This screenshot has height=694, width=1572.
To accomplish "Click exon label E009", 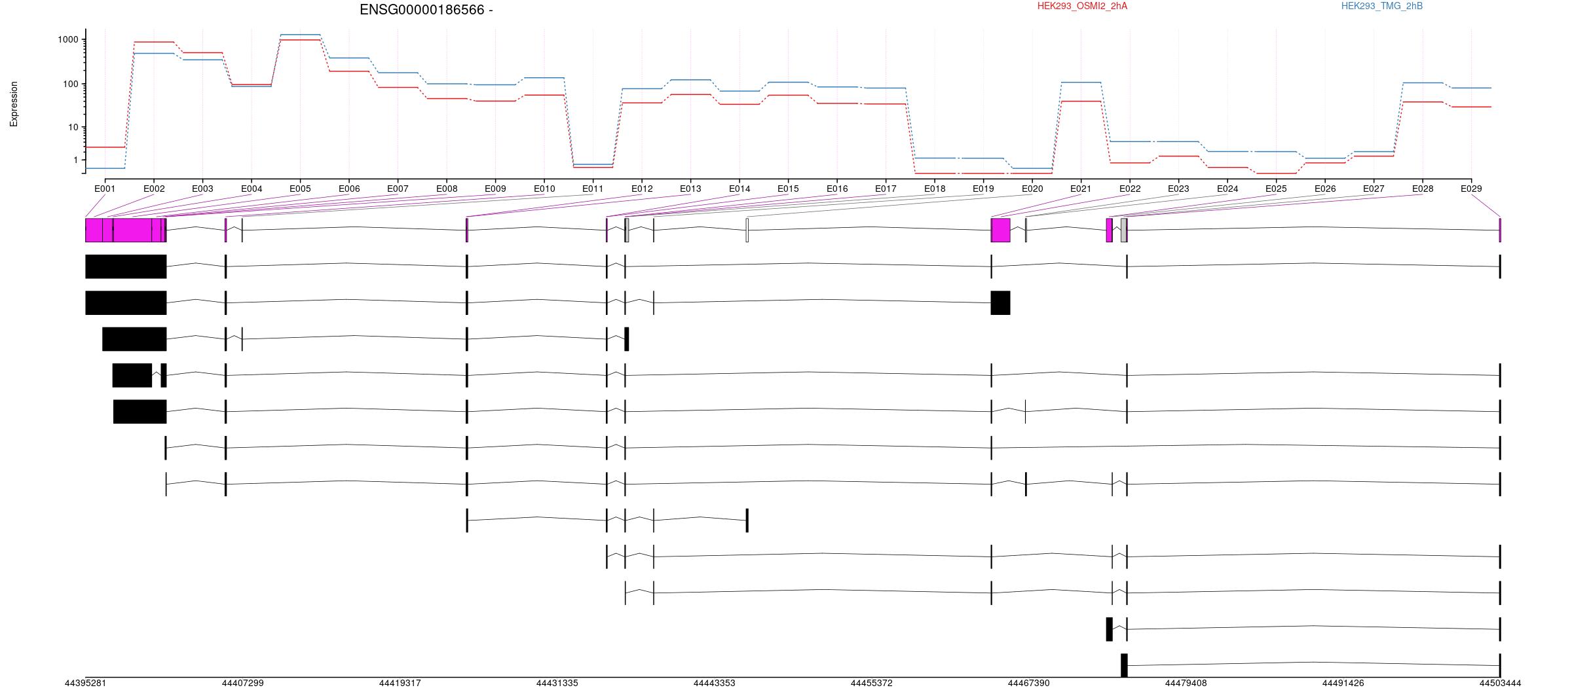I will tap(495, 189).
